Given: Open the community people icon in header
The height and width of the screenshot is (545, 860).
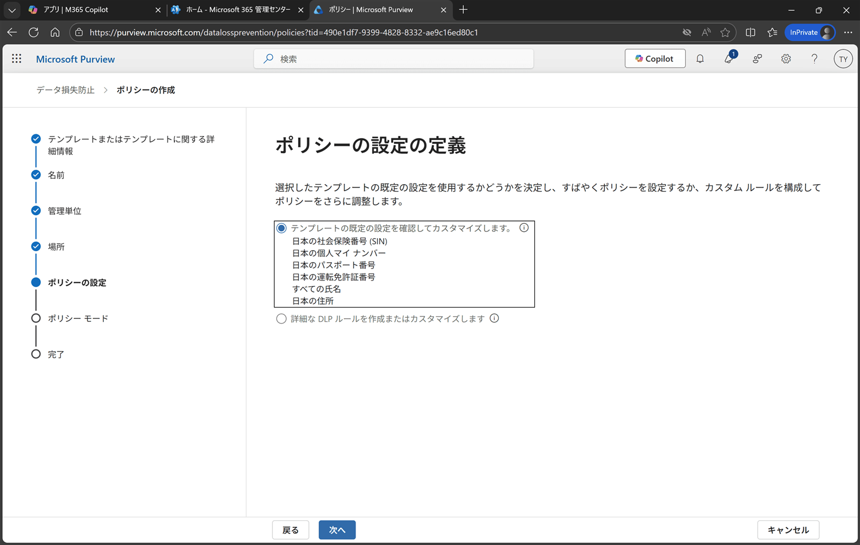Looking at the screenshot, I should pyautogui.click(x=757, y=59).
